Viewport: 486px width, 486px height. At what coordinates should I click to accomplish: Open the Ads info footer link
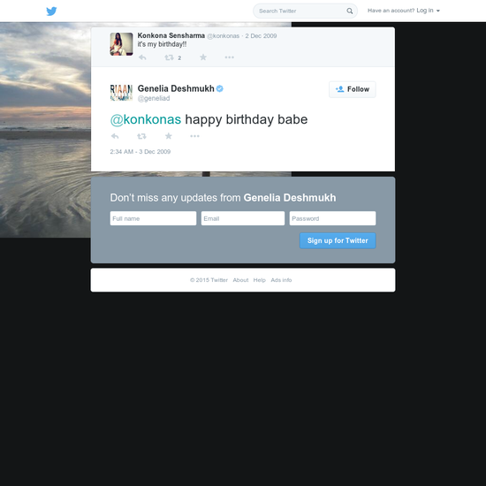(x=281, y=280)
